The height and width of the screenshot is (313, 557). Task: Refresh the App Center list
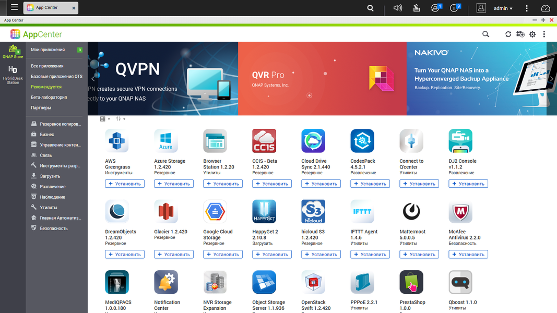[x=508, y=34]
